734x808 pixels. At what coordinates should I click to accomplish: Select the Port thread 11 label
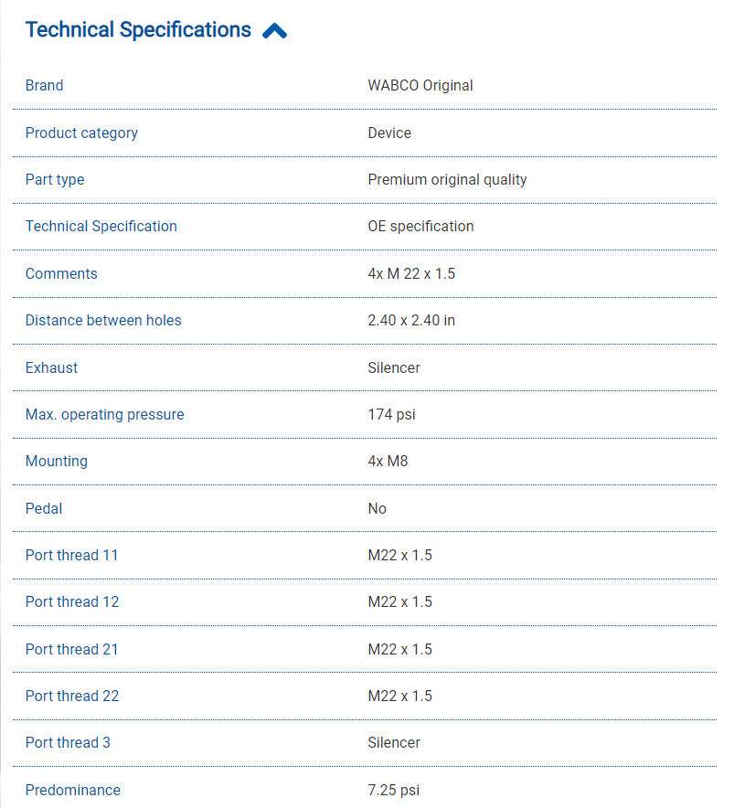(72, 556)
